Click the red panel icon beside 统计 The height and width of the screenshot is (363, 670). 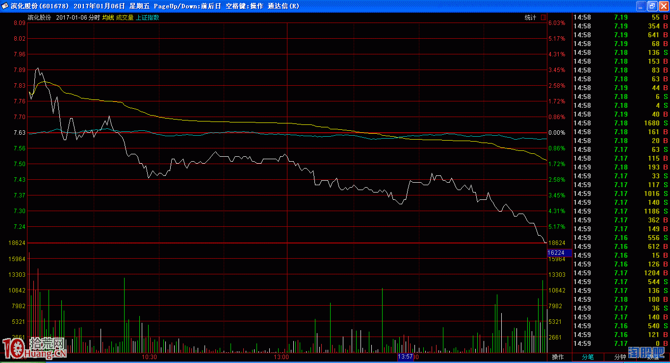point(543,18)
